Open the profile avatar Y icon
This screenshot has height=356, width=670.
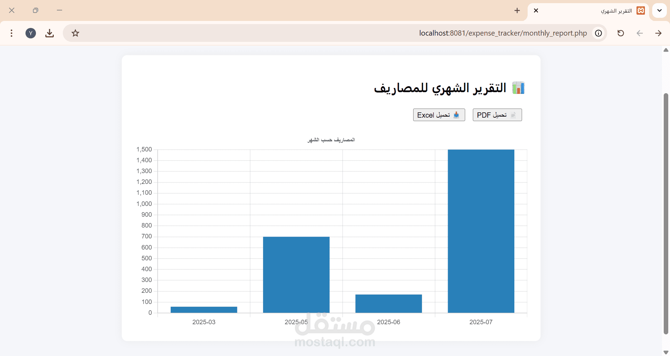pyautogui.click(x=31, y=33)
